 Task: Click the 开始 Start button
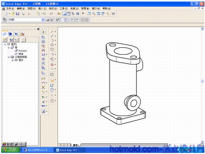click(11, 150)
